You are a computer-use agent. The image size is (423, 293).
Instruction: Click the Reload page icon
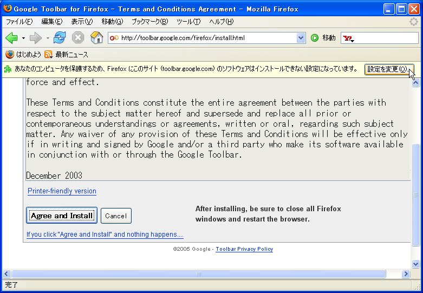60,38
